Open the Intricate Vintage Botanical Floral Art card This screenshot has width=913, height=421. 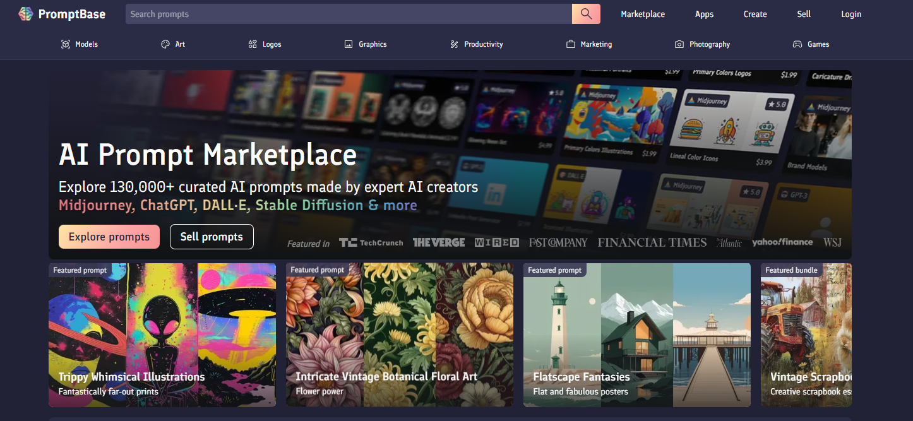pos(400,335)
